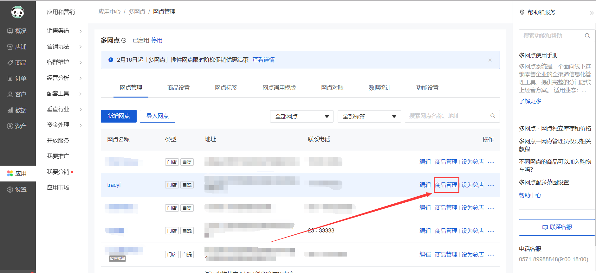The image size is (596, 273).
Task: Open 不同网点的商品可以加入购物车吗? help article
Action: point(555,166)
